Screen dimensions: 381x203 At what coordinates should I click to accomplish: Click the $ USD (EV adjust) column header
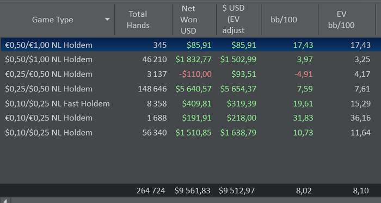click(239, 20)
